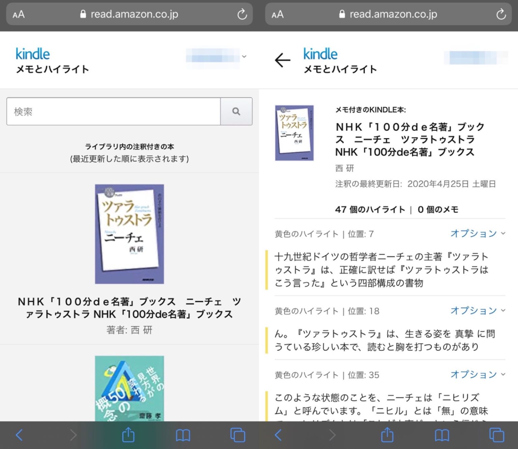
Task: Tap the reload icon in left browser address bar
Action: [x=242, y=14]
